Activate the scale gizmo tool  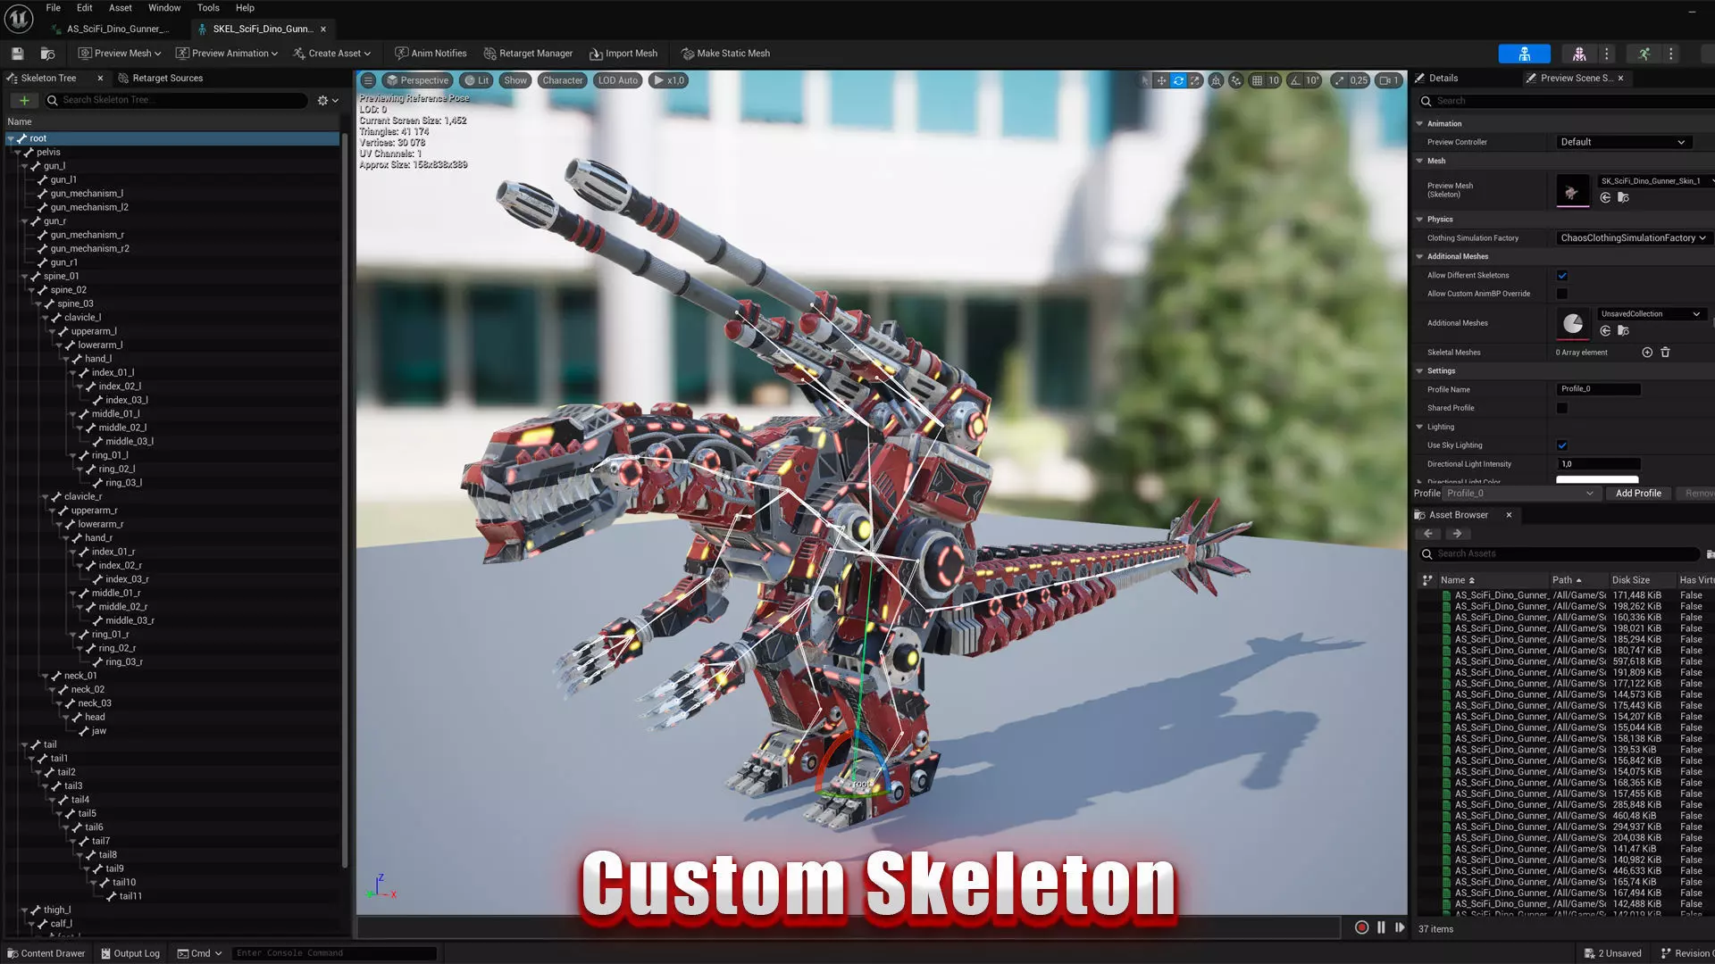[x=1195, y=80]
